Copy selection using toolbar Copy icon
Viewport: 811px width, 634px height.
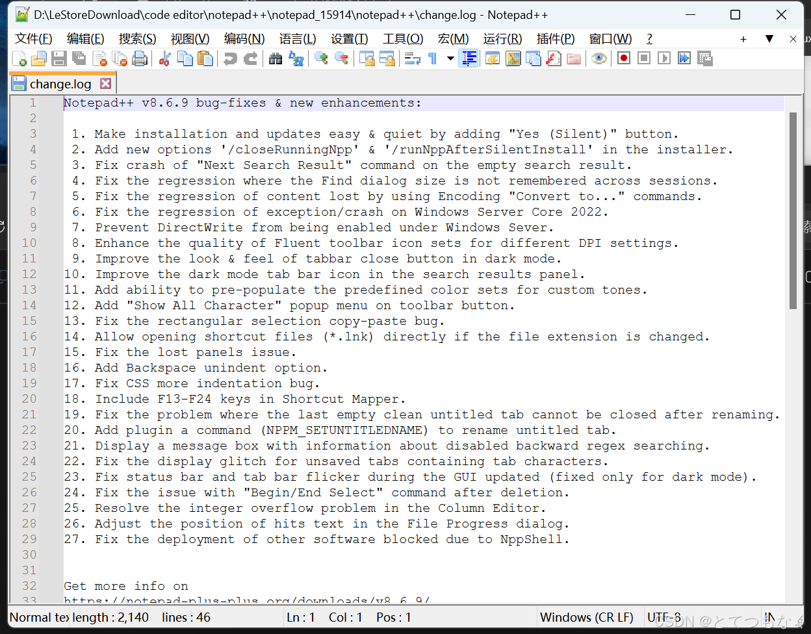click(185, 59)
